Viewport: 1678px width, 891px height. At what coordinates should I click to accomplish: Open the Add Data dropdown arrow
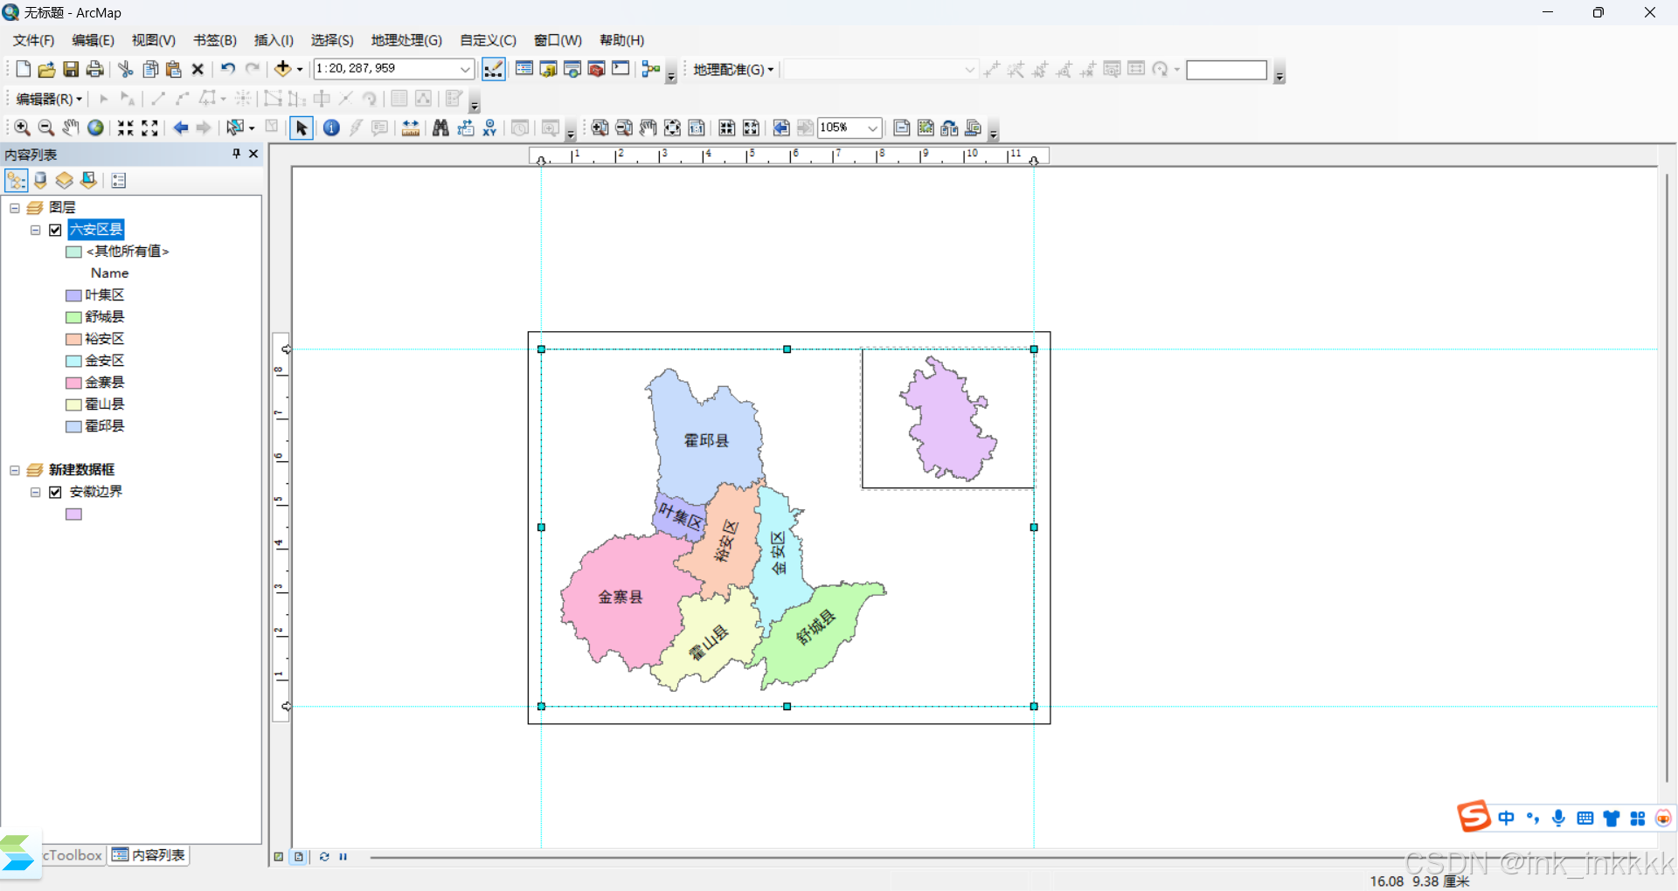tap(300, 69)
